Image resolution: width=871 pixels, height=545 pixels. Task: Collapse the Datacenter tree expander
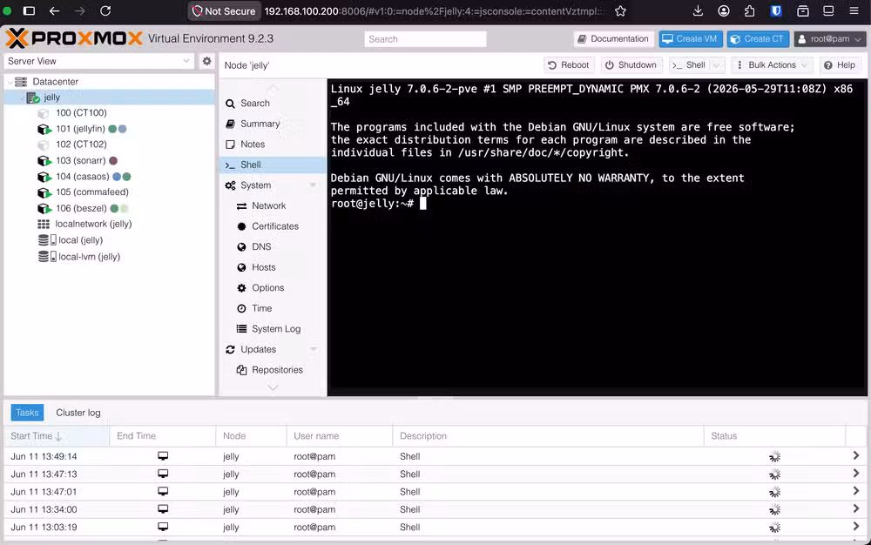pos(10,82)
